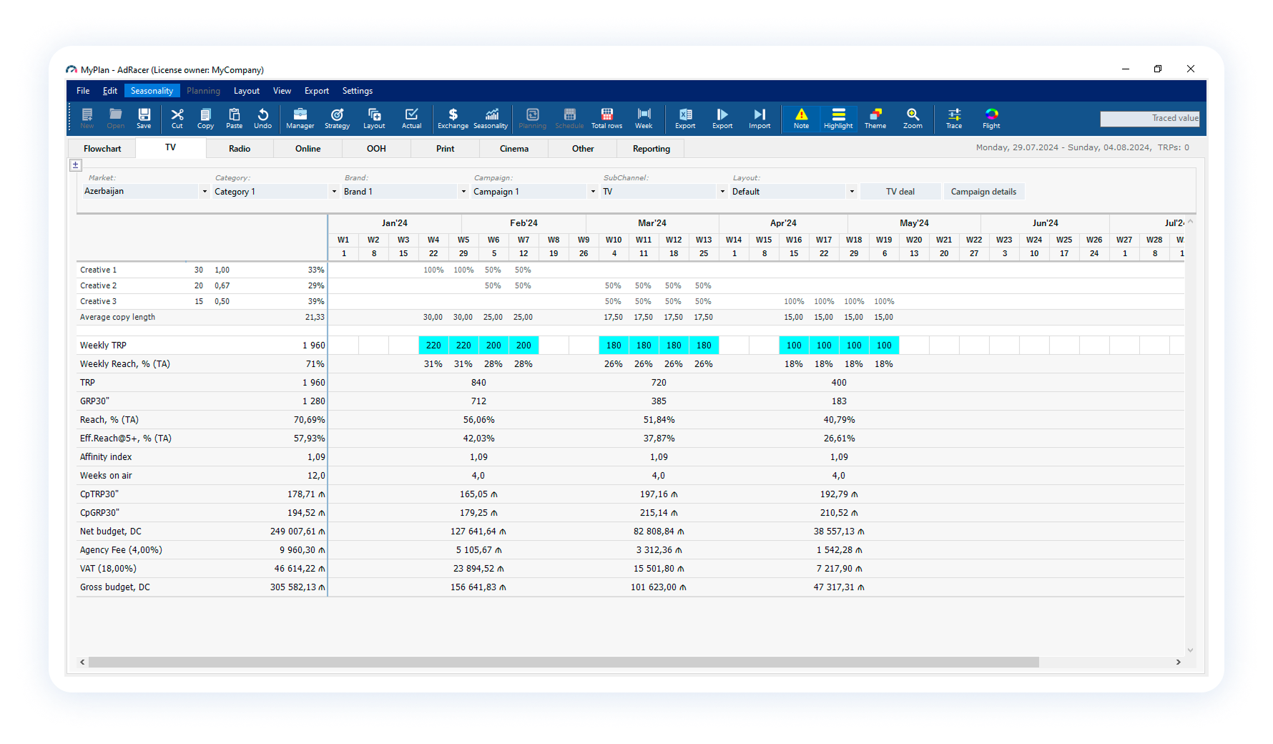
Task: Click the Trace sliders icon
Action: click(954, 118)
